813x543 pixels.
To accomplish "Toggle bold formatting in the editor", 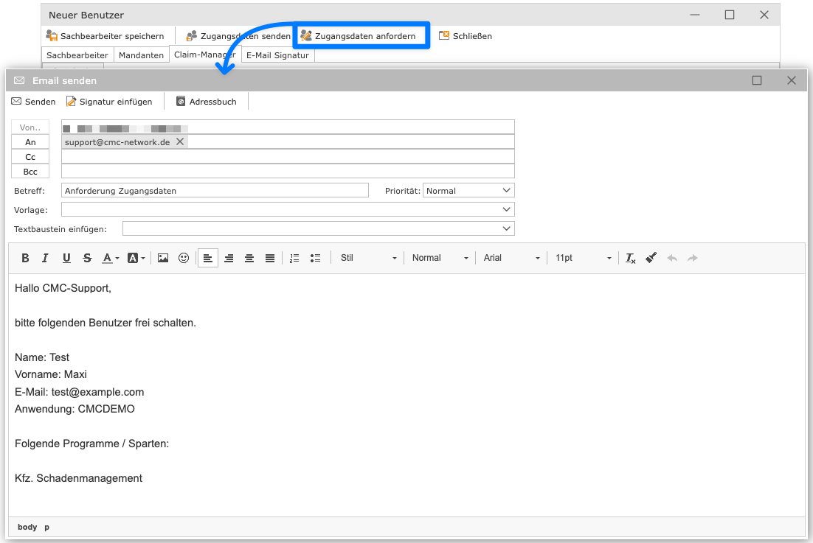I will (x=25, y=258).
